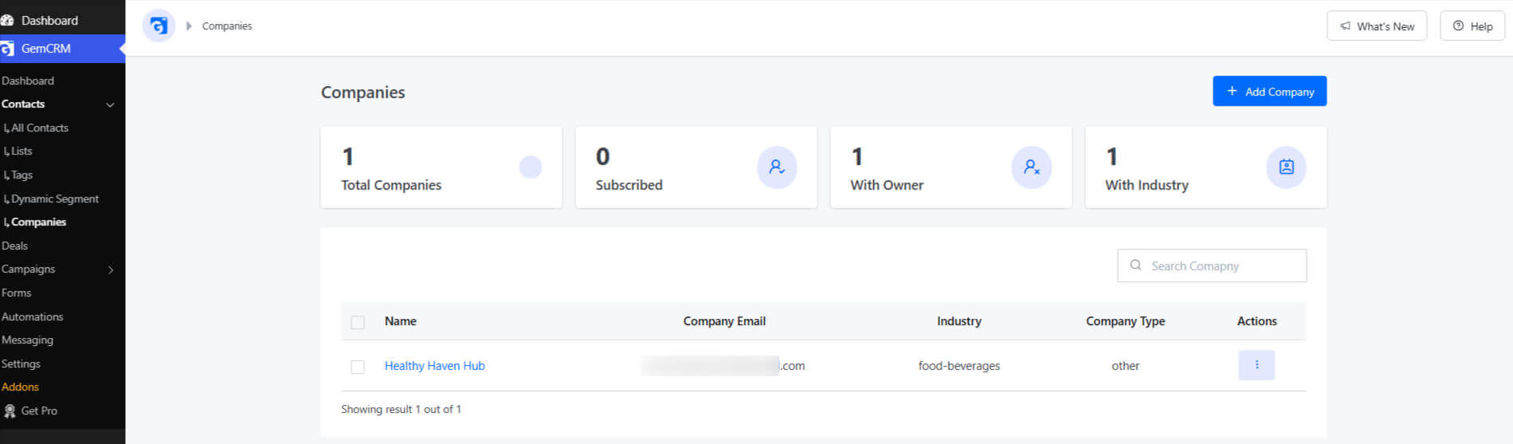Tick the checkbox for Healthy Haven Hub
The height and width of the screenshot is (444, 1513).
tap(358, 367)
